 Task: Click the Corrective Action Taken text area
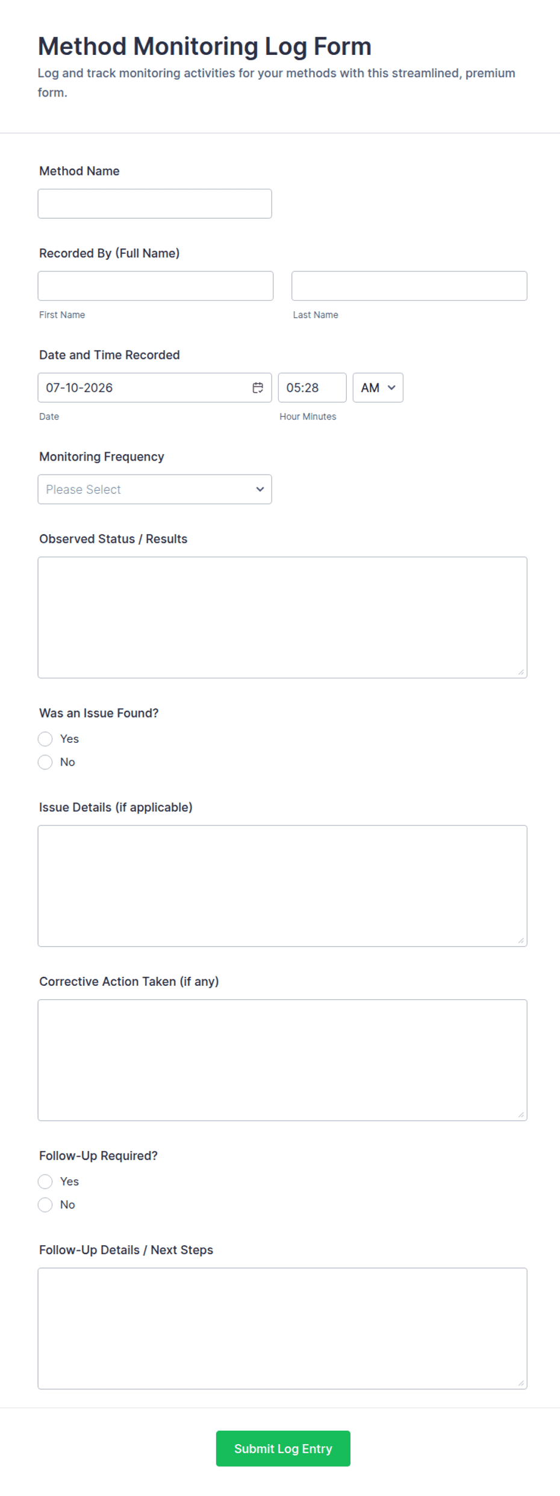point(282,1060)
